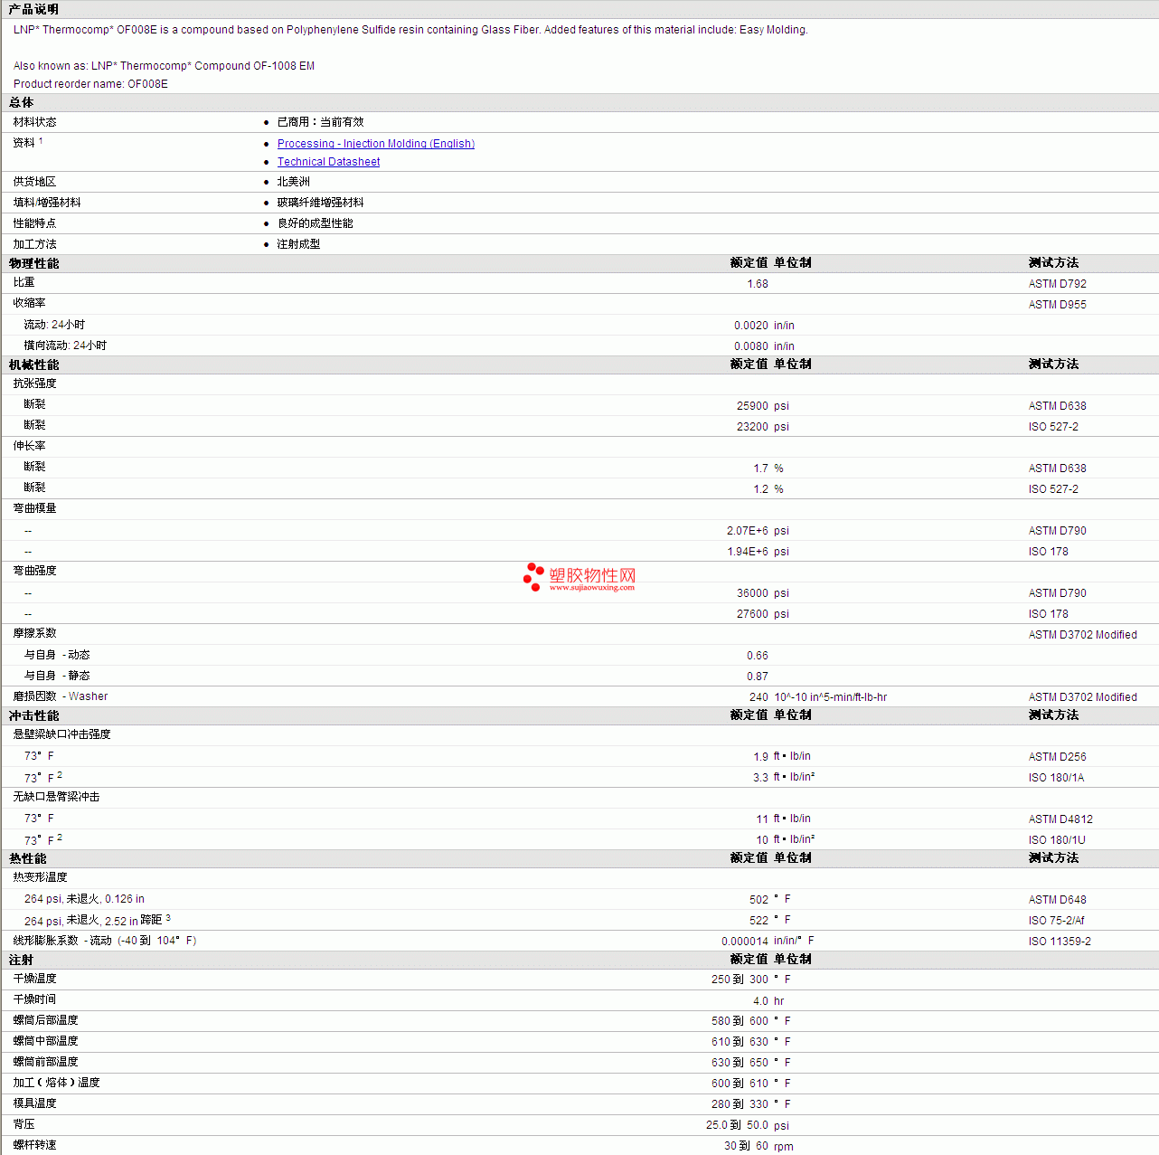Screen dimensions: 1159x1155
Task: Click the flexural strength value 36000
Action: pyautogui.click(x=752, y=593)
